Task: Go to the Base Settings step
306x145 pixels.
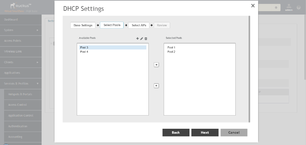Action: (x=83, y=25)
